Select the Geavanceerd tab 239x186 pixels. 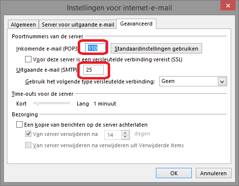(x=136, y=24)
